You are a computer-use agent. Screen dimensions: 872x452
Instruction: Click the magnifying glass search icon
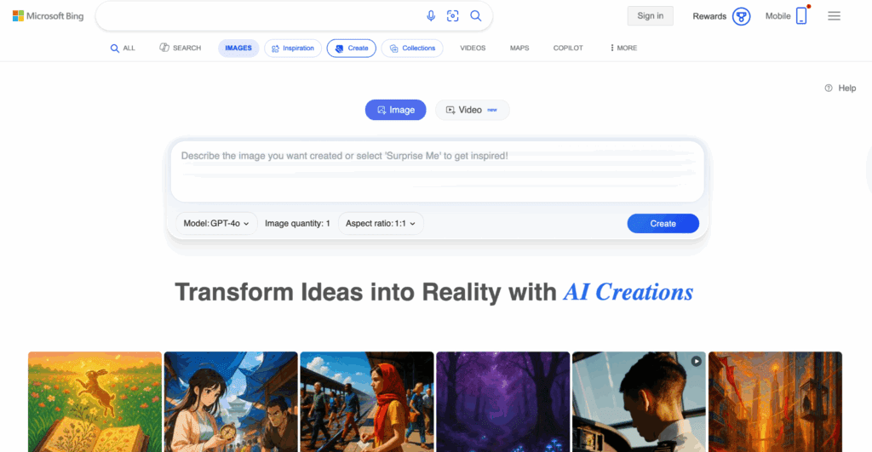pos(475,16)
